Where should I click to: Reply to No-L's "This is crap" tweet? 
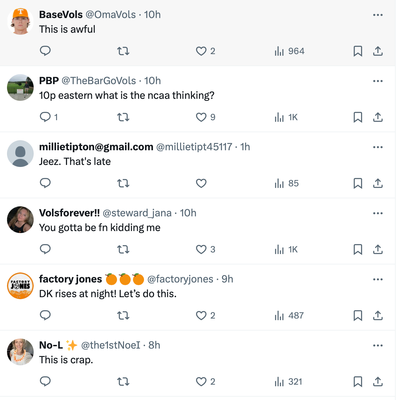click(45, 382)
